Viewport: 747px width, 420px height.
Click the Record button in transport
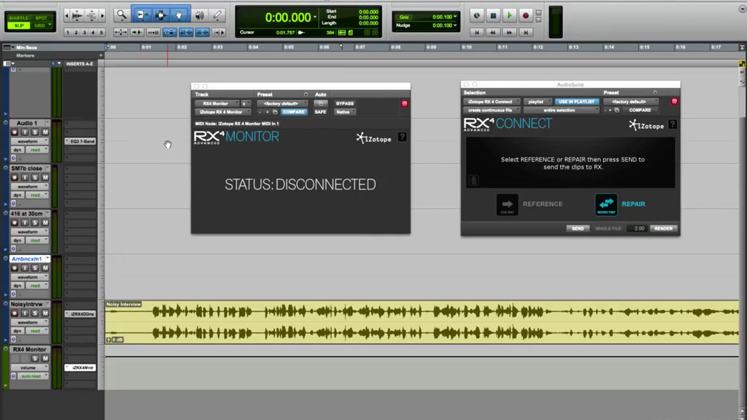tap(526, 16)
